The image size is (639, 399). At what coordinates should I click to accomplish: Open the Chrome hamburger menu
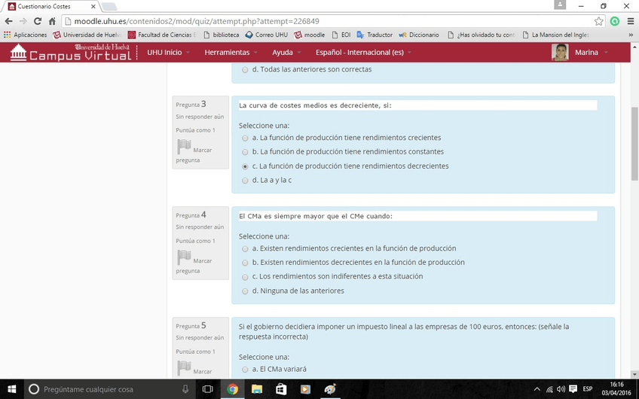[x=631, y=21]
